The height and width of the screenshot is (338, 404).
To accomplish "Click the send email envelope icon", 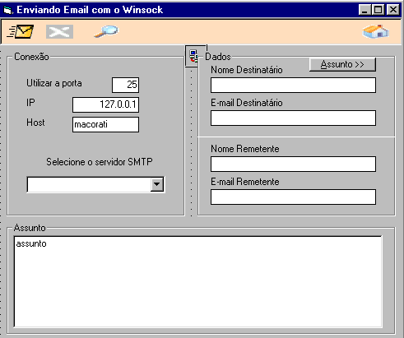I will pyautogui.click(x=20, y=31).
